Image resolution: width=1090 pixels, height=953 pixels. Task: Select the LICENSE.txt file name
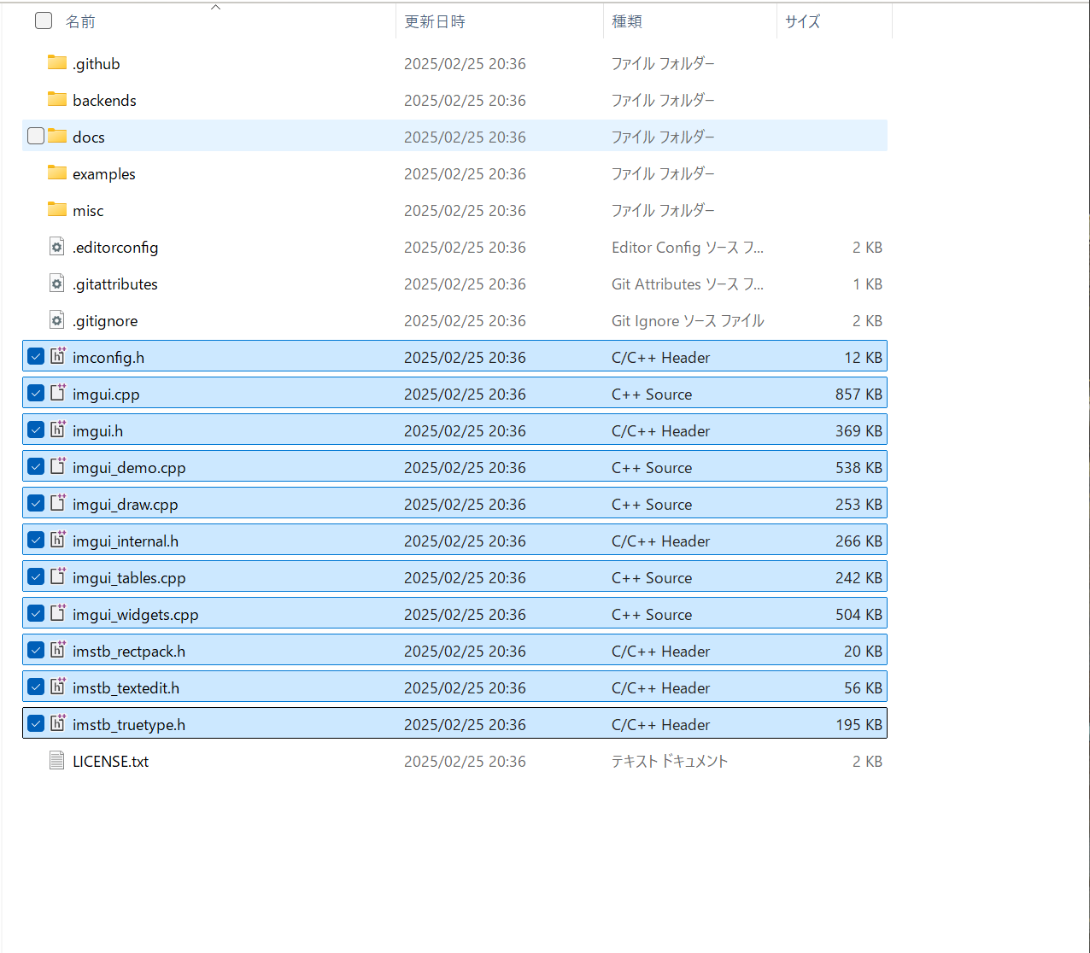tap(111, 762)
